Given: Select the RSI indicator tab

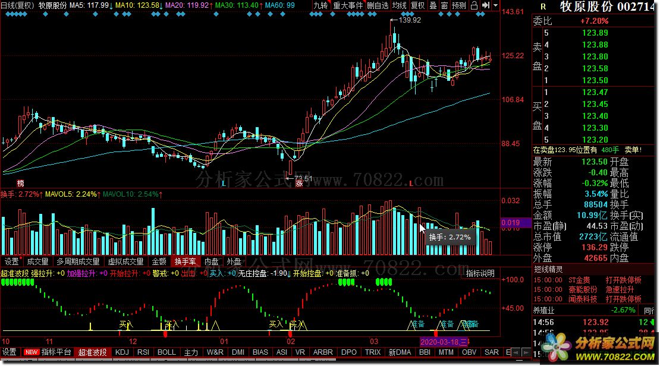Looking at the screenshot, I should [143, 352].
